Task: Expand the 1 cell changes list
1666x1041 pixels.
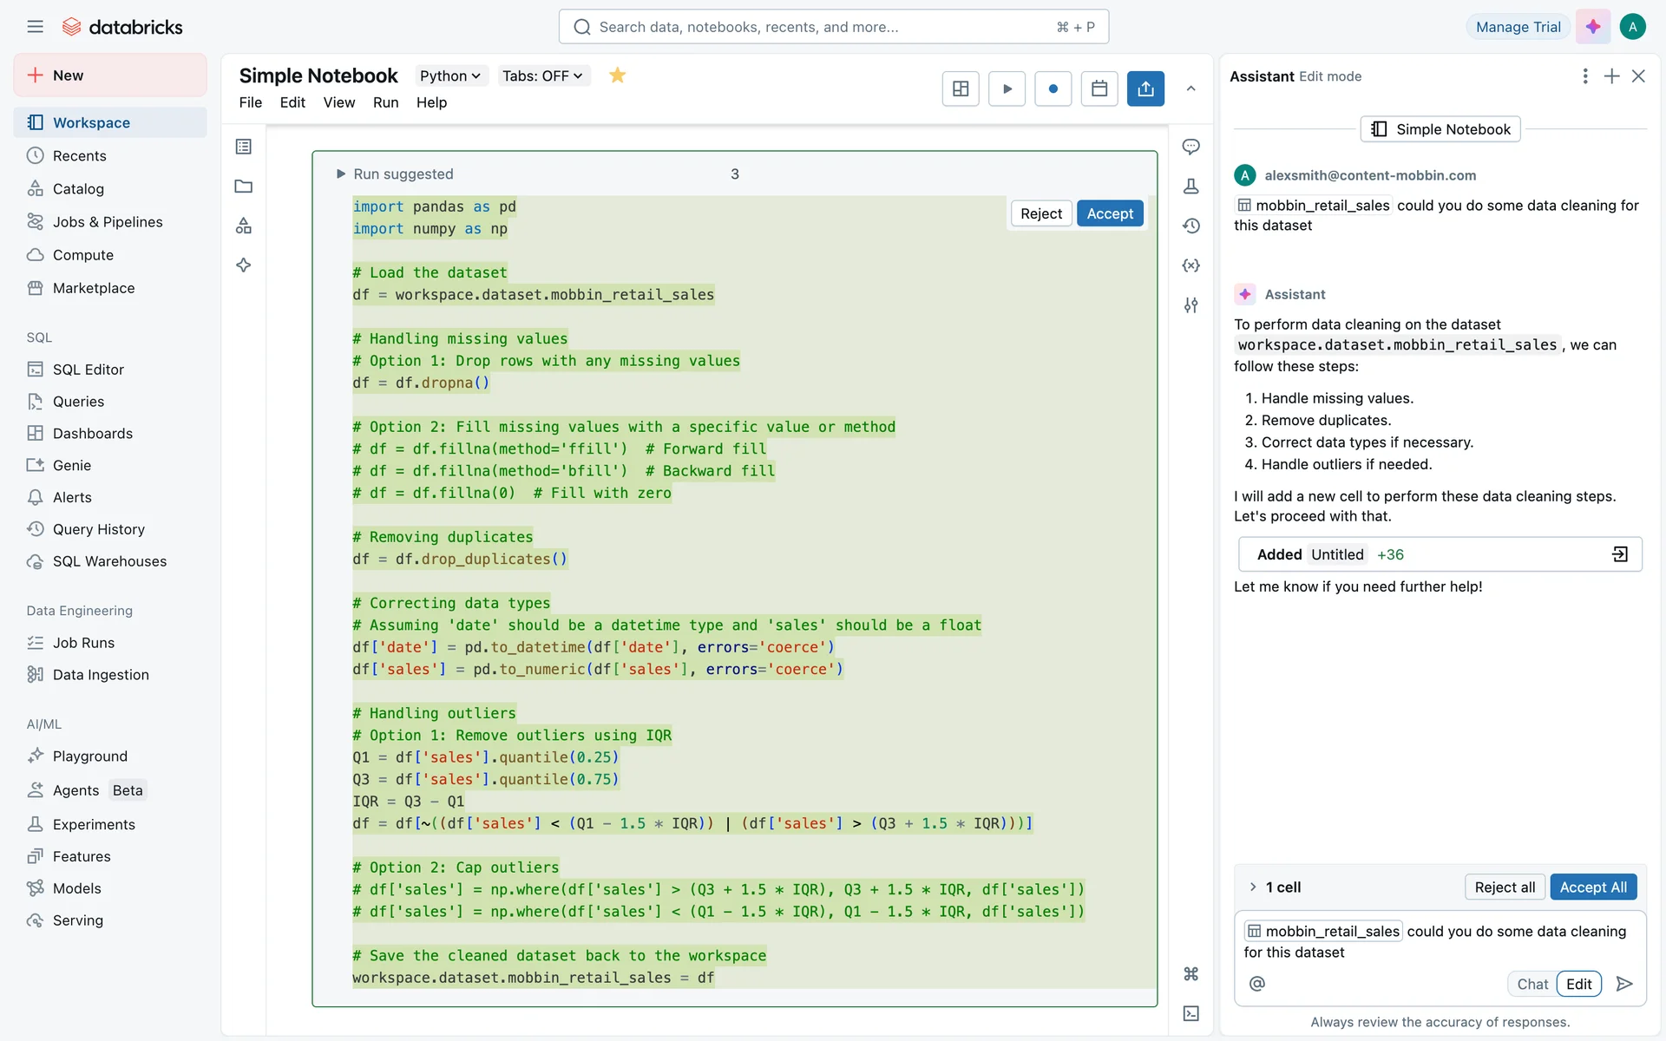Action: tap(1253, 887)
